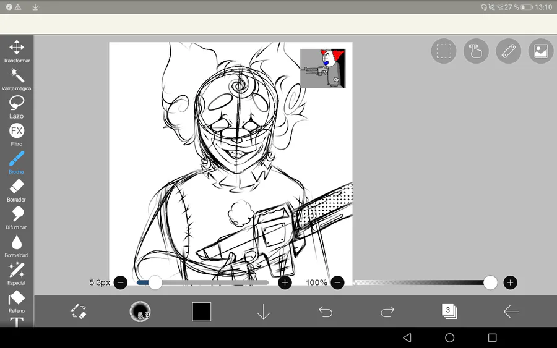Select the Relleno fill tool
Screen dimensions: 557x348
point(17,302)
